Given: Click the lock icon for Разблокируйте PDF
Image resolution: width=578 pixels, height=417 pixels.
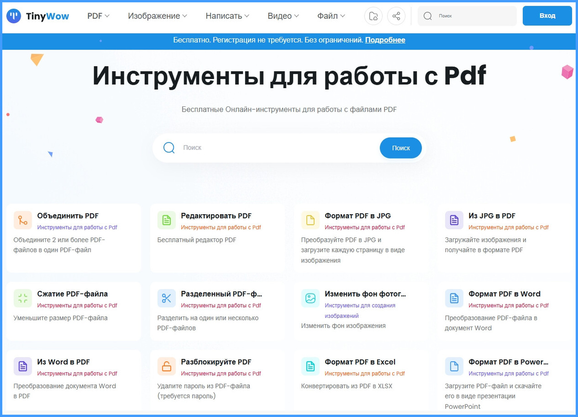Looking at the screenshot, I should click(x=166, y=366).
